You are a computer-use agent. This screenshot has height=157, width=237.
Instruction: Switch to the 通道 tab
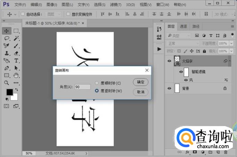[x=183, y=26]
